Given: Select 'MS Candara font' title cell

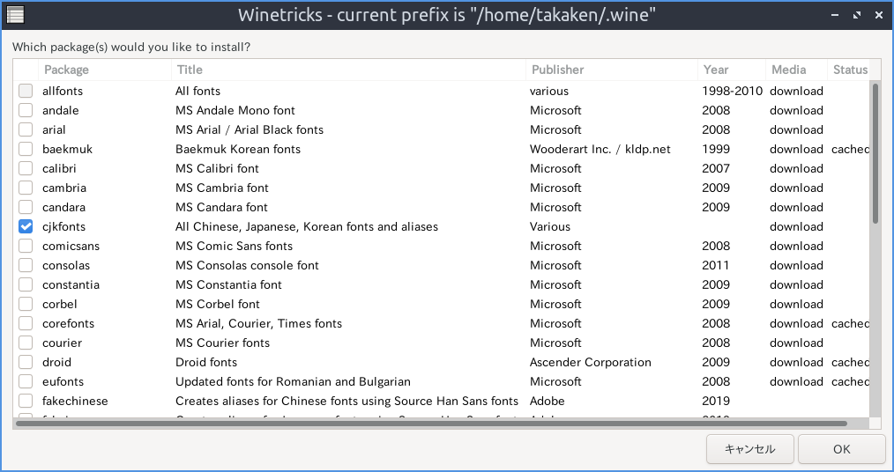Looking at the screenshot, I should point(221,207).
